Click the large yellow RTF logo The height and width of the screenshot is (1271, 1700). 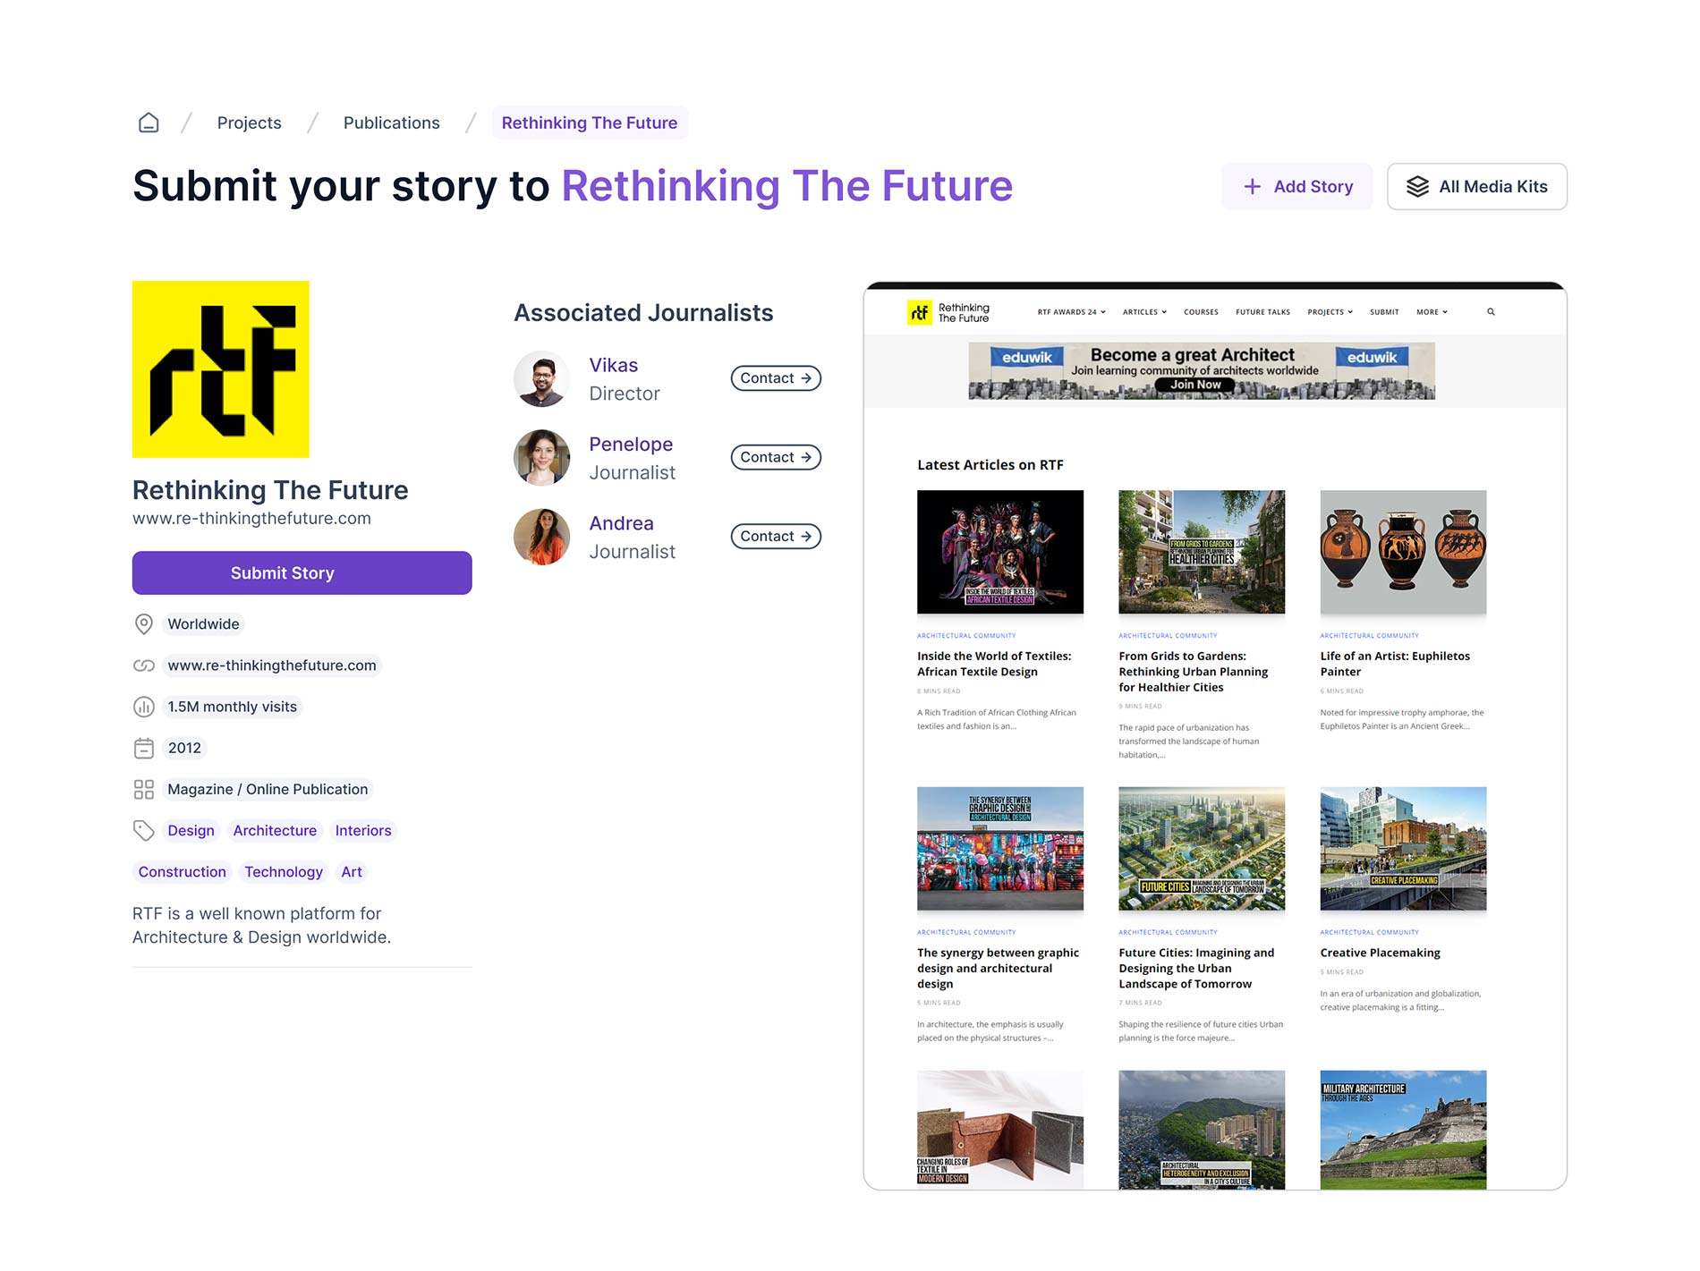(221, 369)
